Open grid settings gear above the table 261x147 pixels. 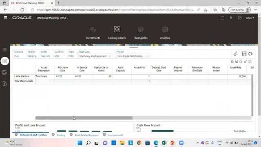232,62
